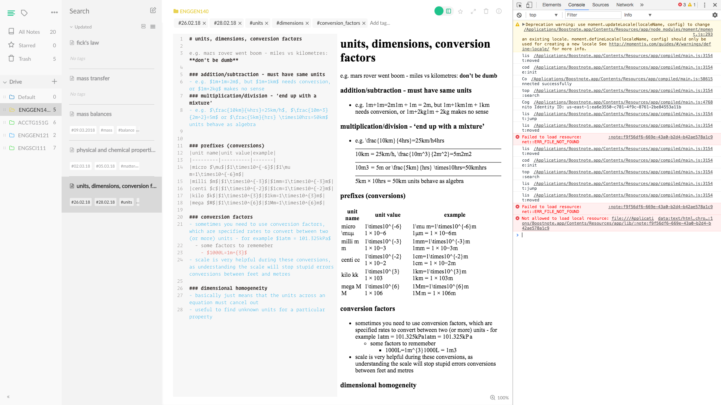Click the Console filter input field

click(593, 15)
